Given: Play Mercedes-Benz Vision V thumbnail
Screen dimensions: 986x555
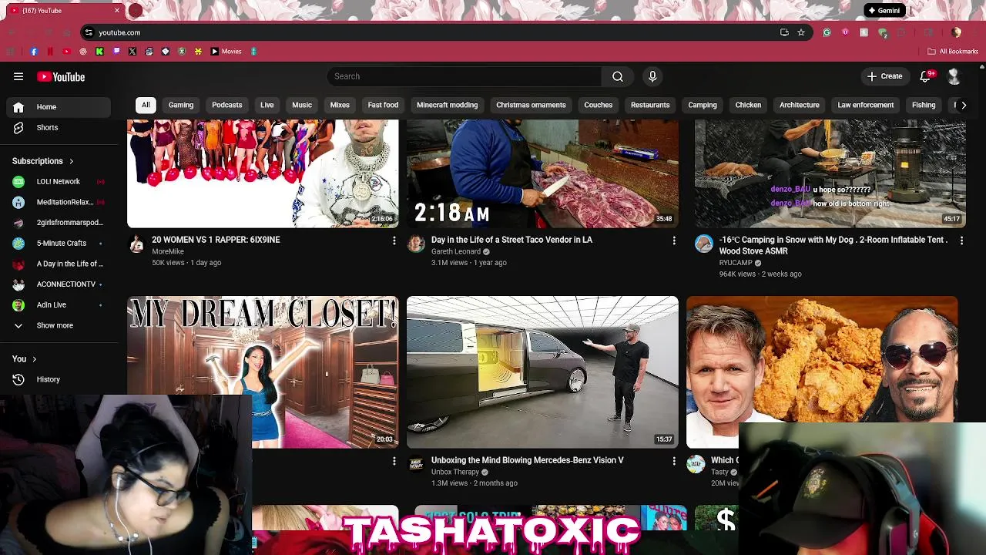Looking at the screenshot, I should pos(542,372).
